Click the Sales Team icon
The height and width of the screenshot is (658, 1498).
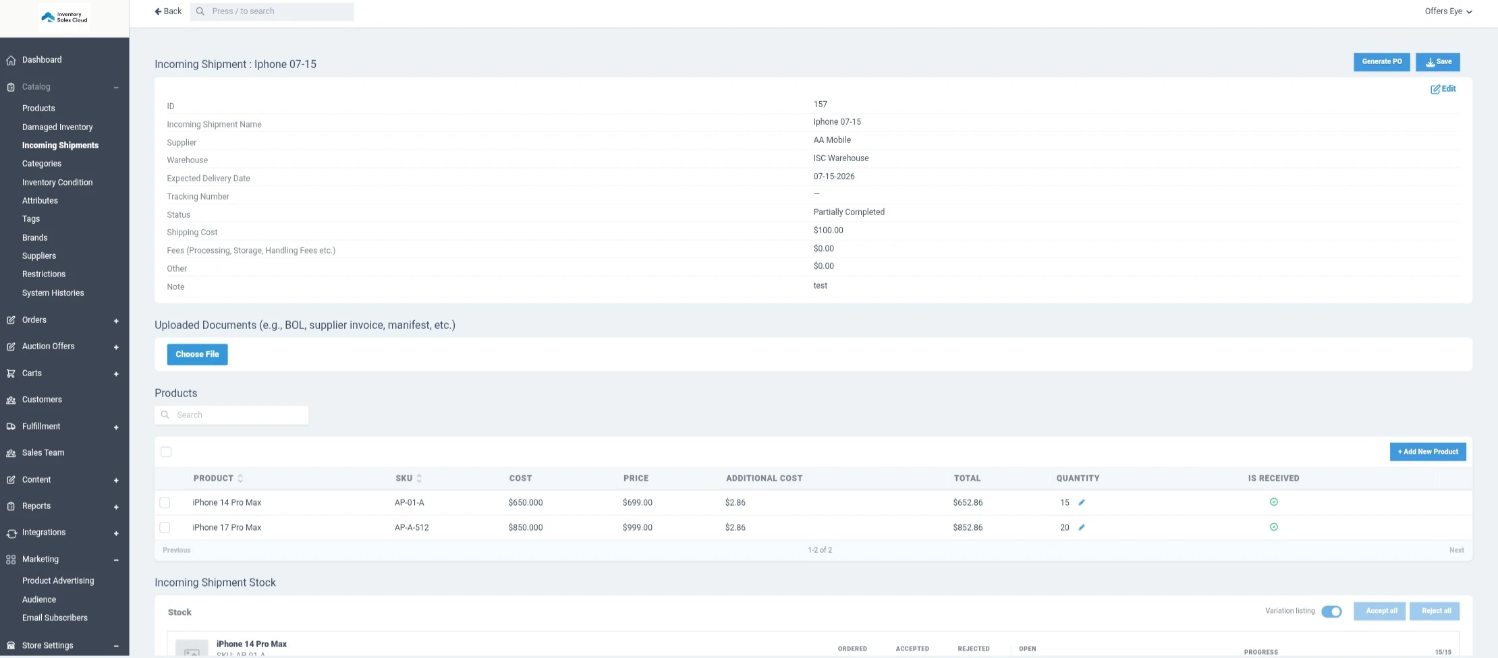pos(11,453)
